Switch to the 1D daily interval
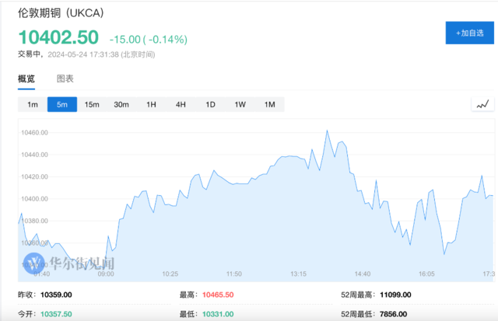The image size is (498, 321). [210, 104]
